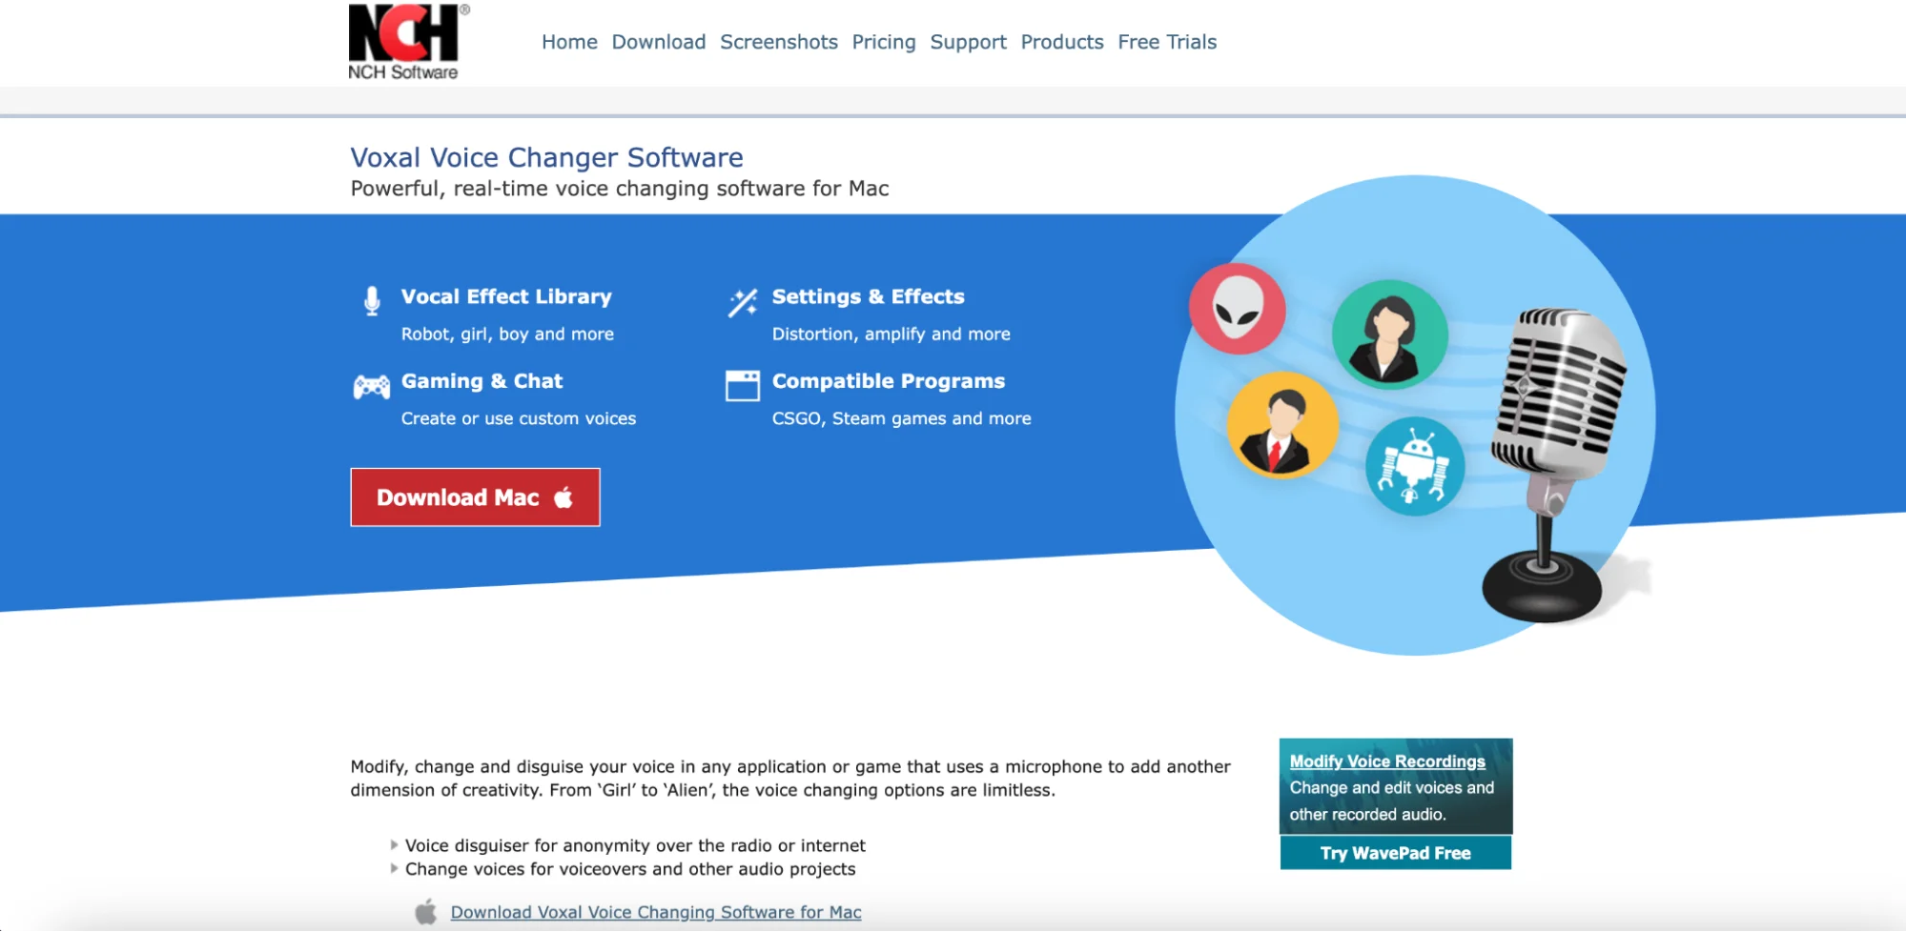Expand the voice disguiser bullet arrow
The image size is (1906, 932).
coord(394,844)
